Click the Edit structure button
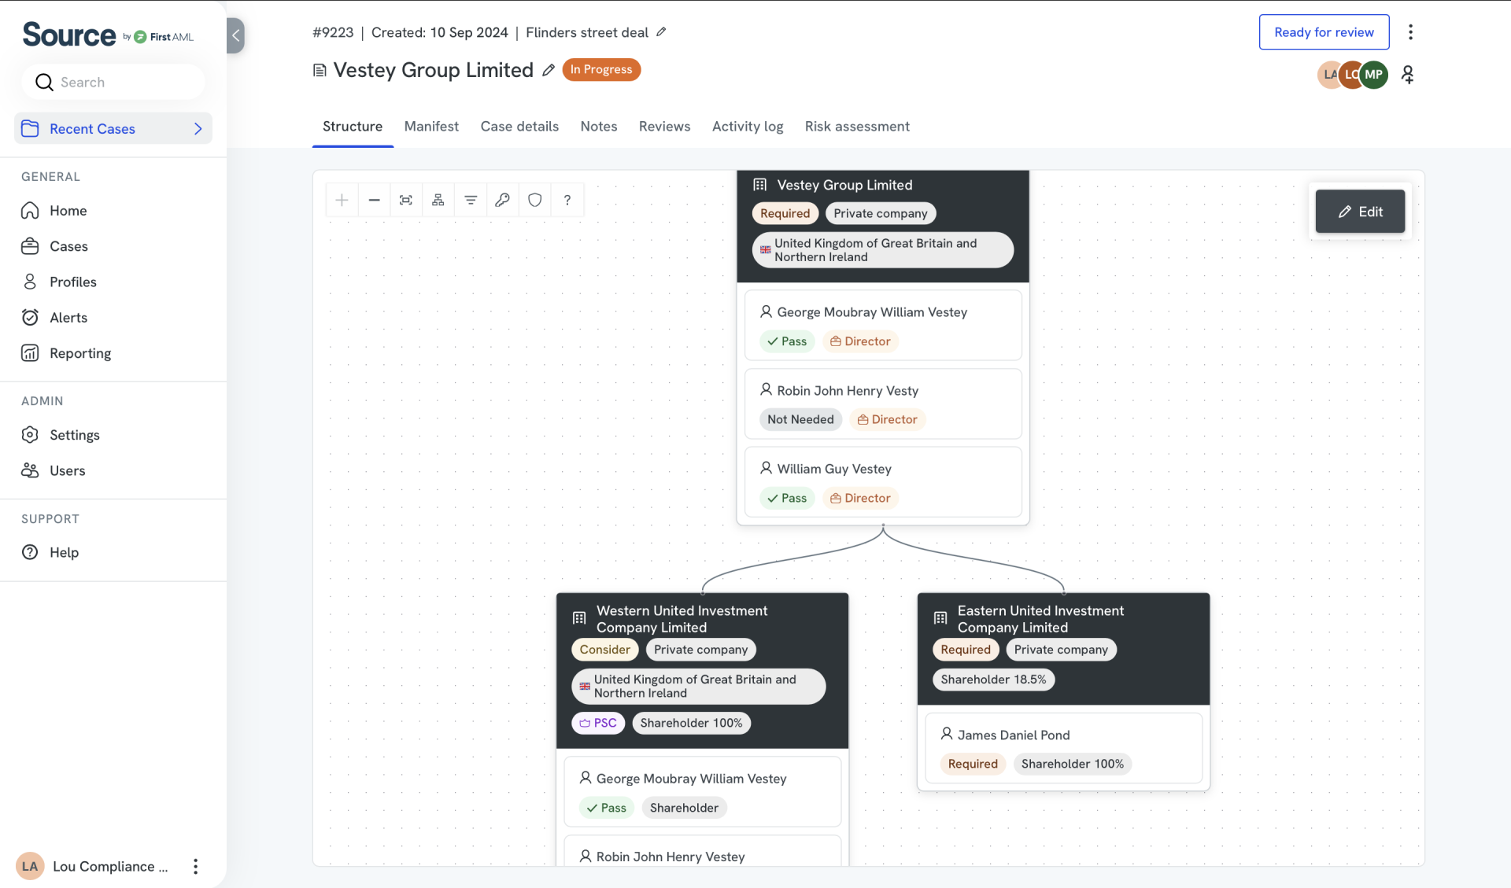1511x888 pixels. [x=1360, y=212]
